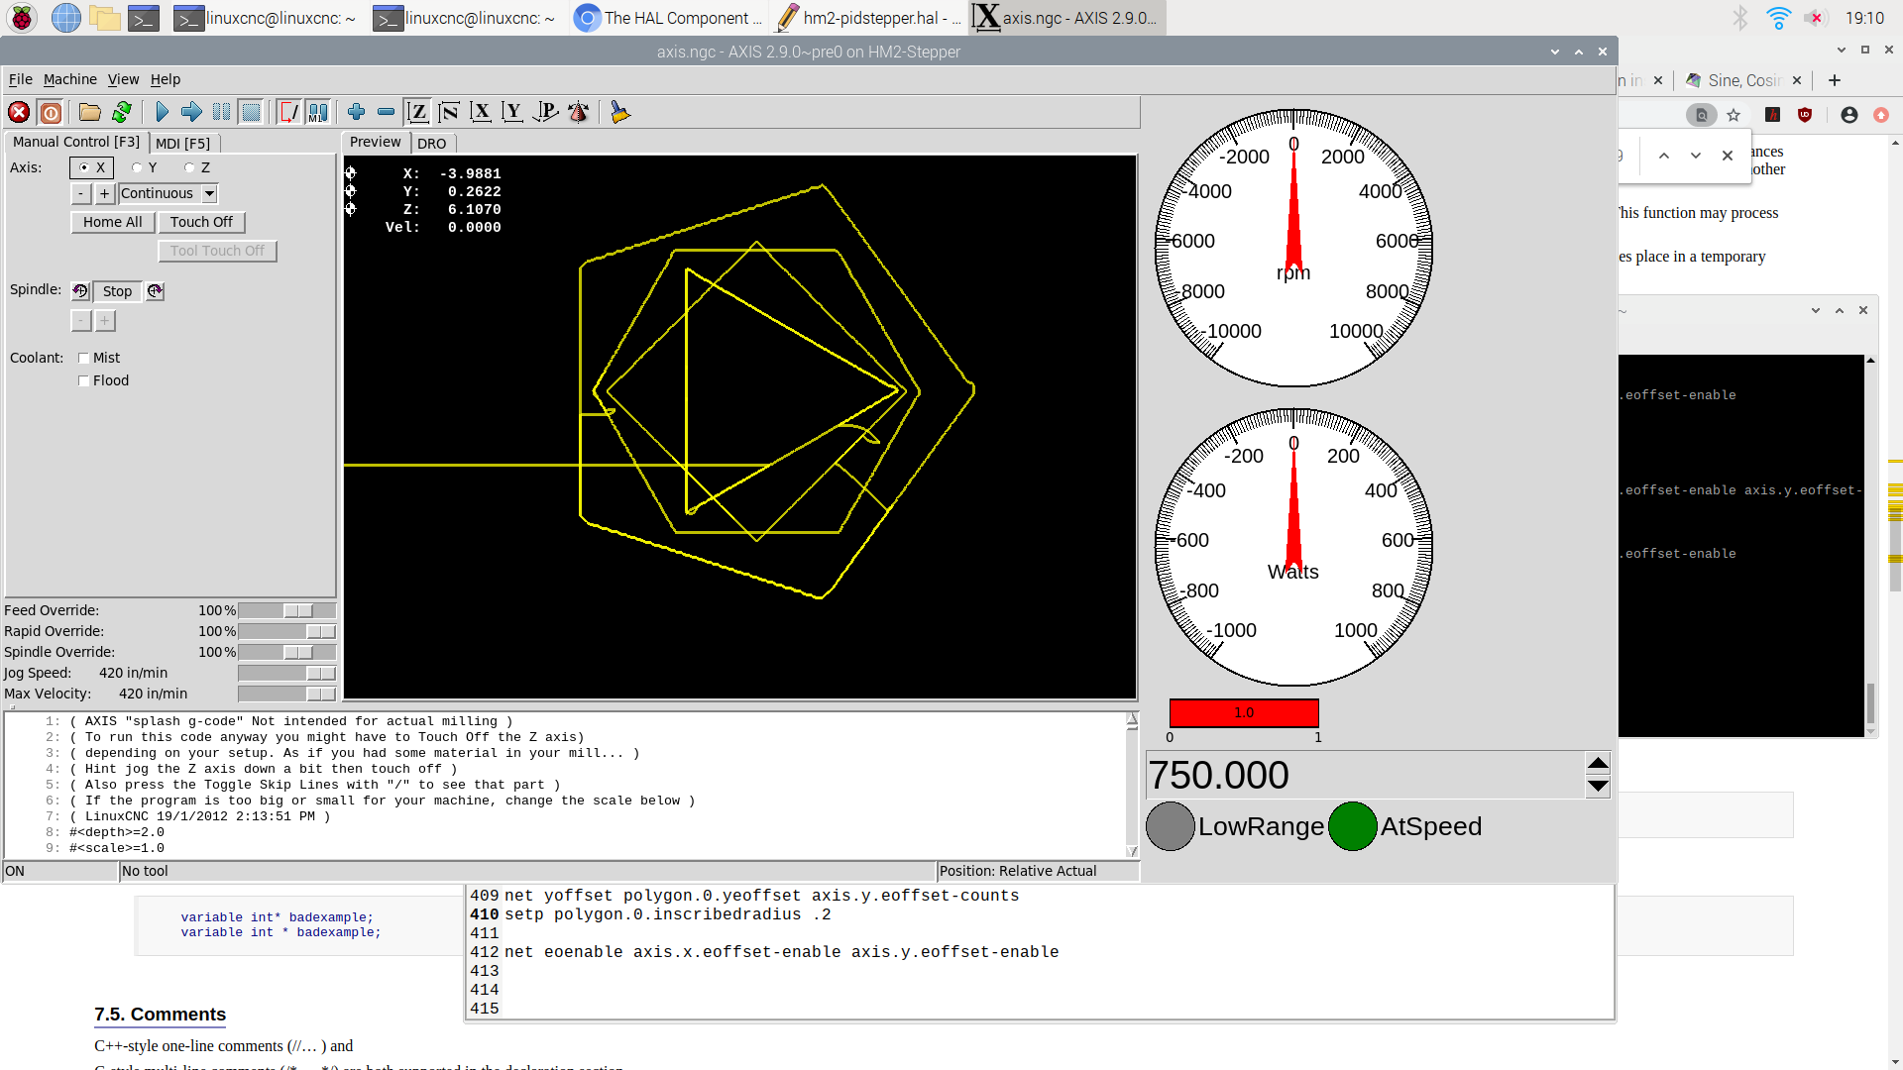This screenshot has height=1070, width=1903.
Task: Select the Preview tab
Action: pos(376,143)
